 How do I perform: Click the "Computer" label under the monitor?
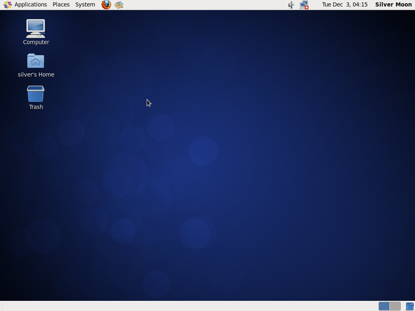coord(36,42)
